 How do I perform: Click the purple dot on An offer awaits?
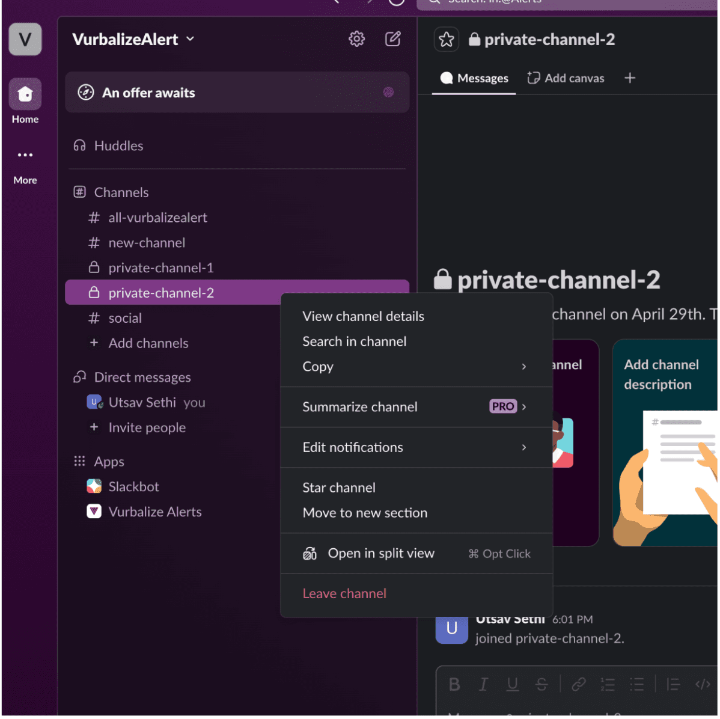(388, 93)
